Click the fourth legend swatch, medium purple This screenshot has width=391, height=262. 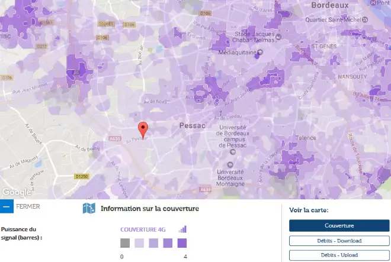(x=168, y=243)
